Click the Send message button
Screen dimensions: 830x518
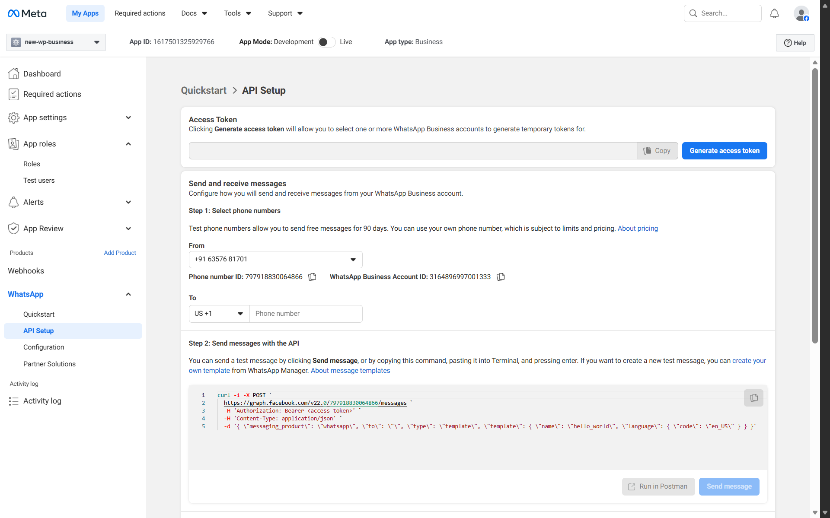(729, 486)
